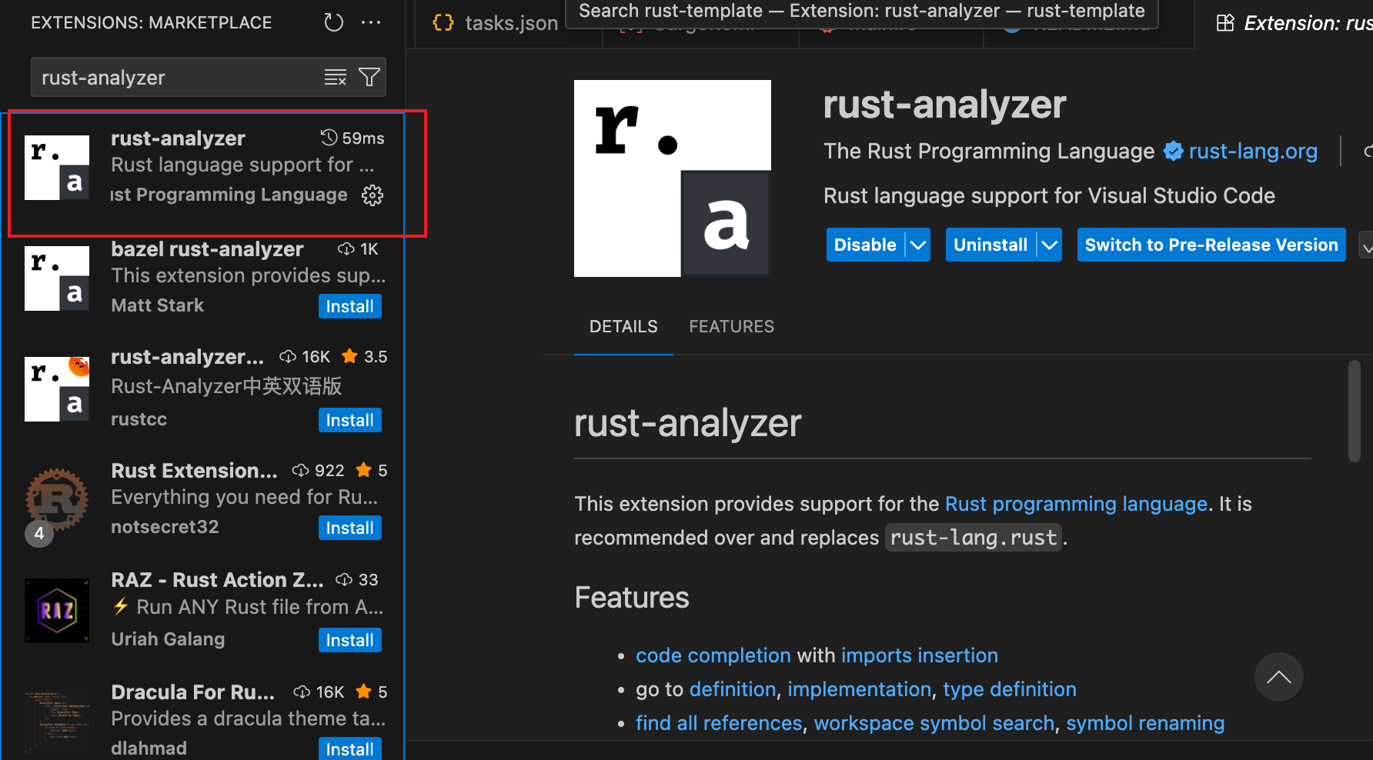Screen dimensions: 1373x760
Task: Install the bazel rust-analyzer extension
Action: [349, 305]
